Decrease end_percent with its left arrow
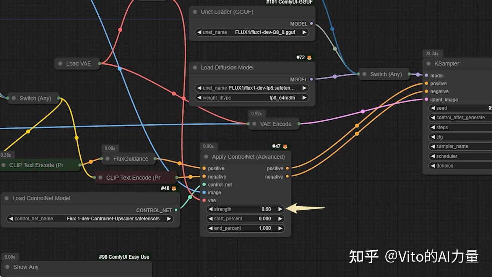 (210, 228)
